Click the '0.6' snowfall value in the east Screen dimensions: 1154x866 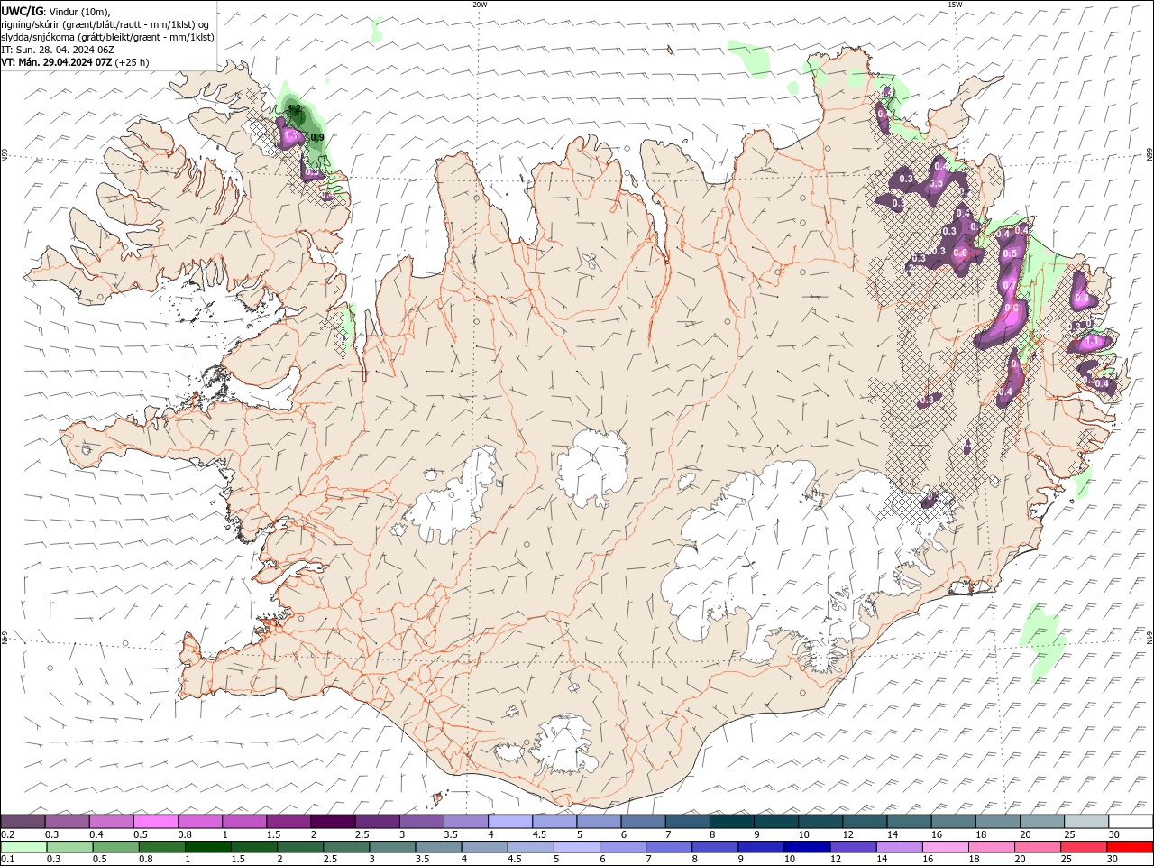[x=960, y=253]
